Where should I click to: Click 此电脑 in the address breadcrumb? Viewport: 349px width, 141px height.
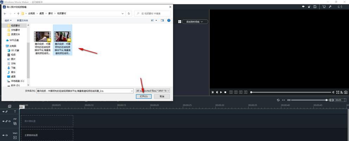coord(32,13)
